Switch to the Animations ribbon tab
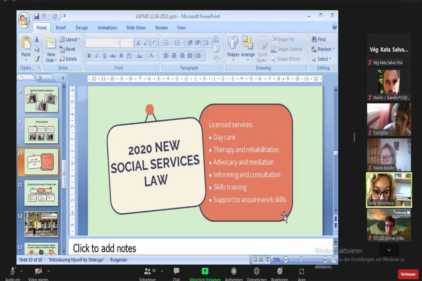422x281 pixels. (x=107, y=28)
